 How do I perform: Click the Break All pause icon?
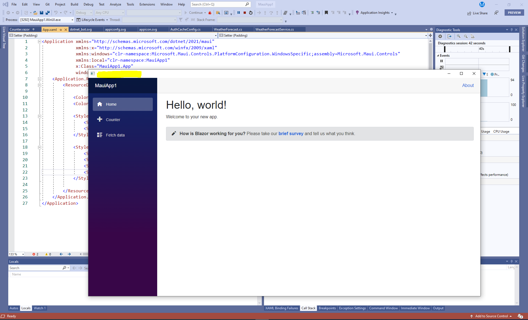click(238, 13)
